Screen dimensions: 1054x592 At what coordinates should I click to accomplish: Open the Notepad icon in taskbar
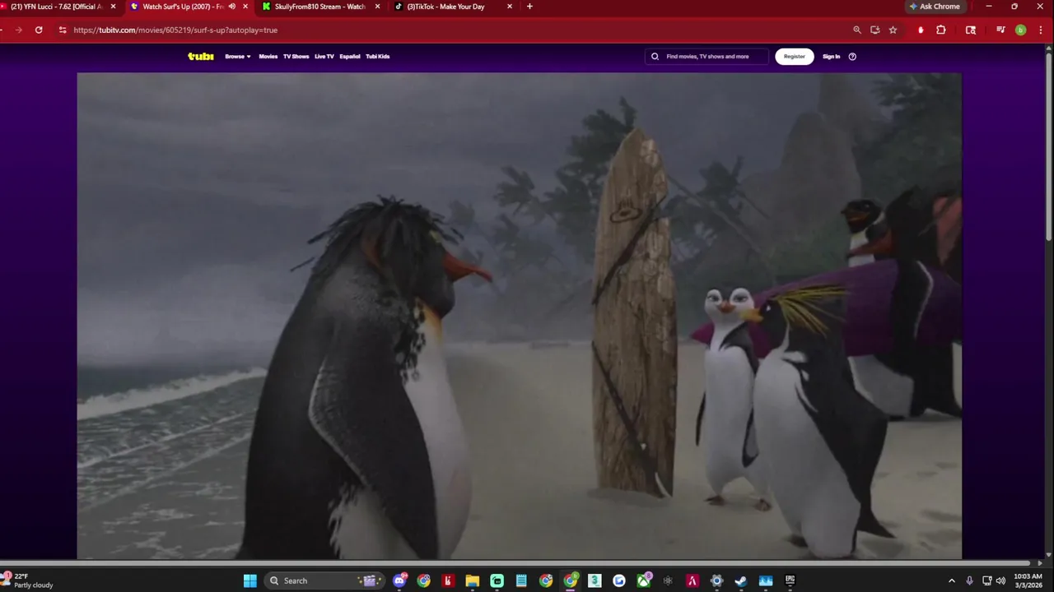pyautogui.click(x=521, y=580)
